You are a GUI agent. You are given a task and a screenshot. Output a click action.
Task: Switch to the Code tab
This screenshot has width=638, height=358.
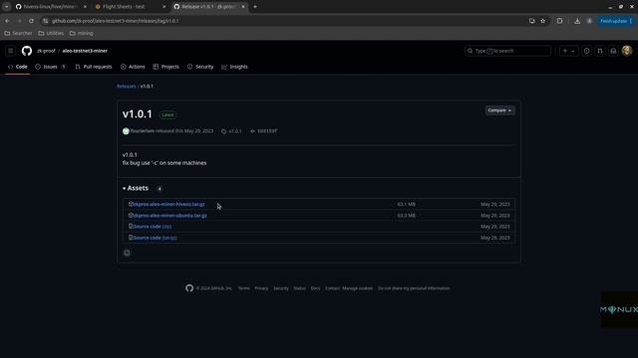18,67
